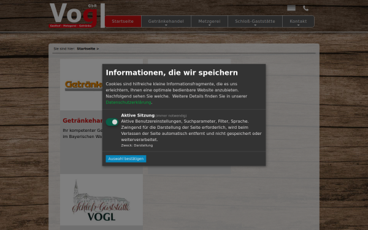
Task: Open the Schloß-Gaststätte Vogl logo thumbnail
Action: coord(101,200)
